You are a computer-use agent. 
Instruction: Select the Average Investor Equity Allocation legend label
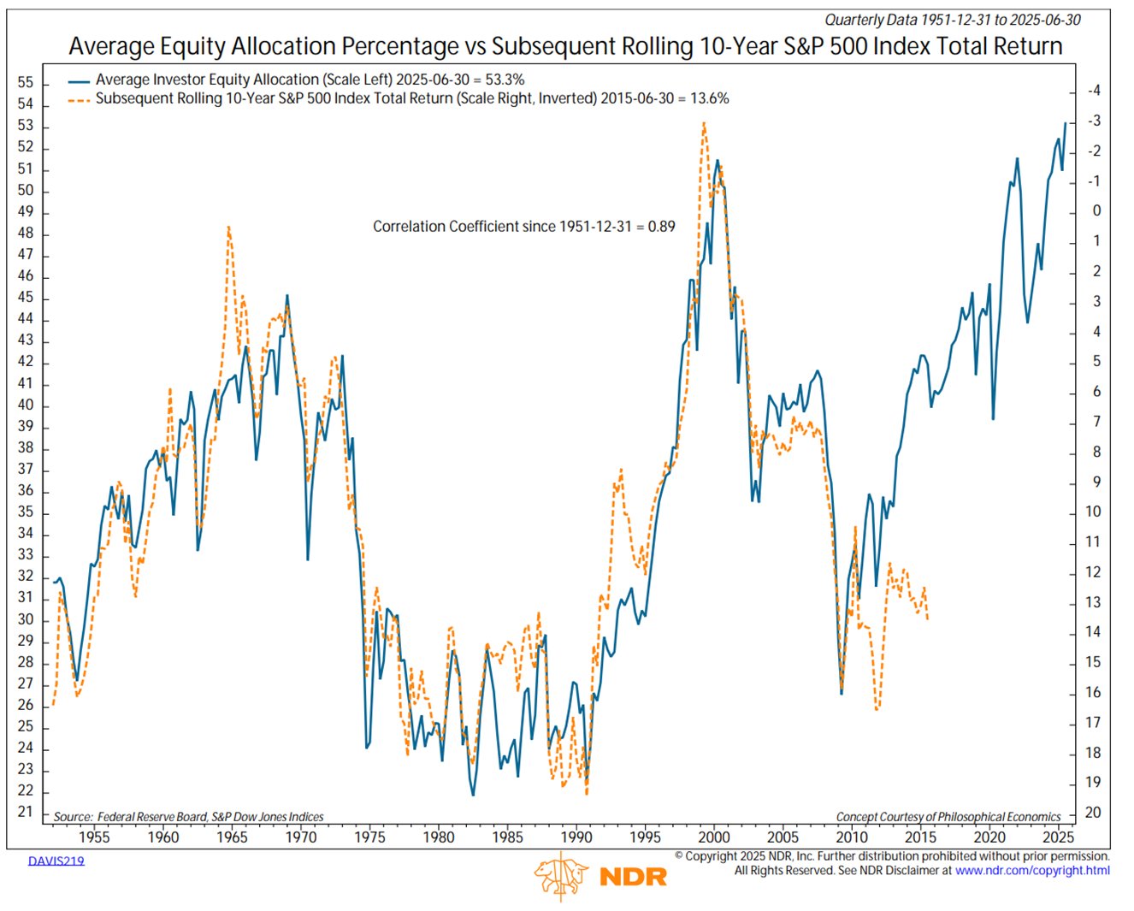[x=310, y=80]
